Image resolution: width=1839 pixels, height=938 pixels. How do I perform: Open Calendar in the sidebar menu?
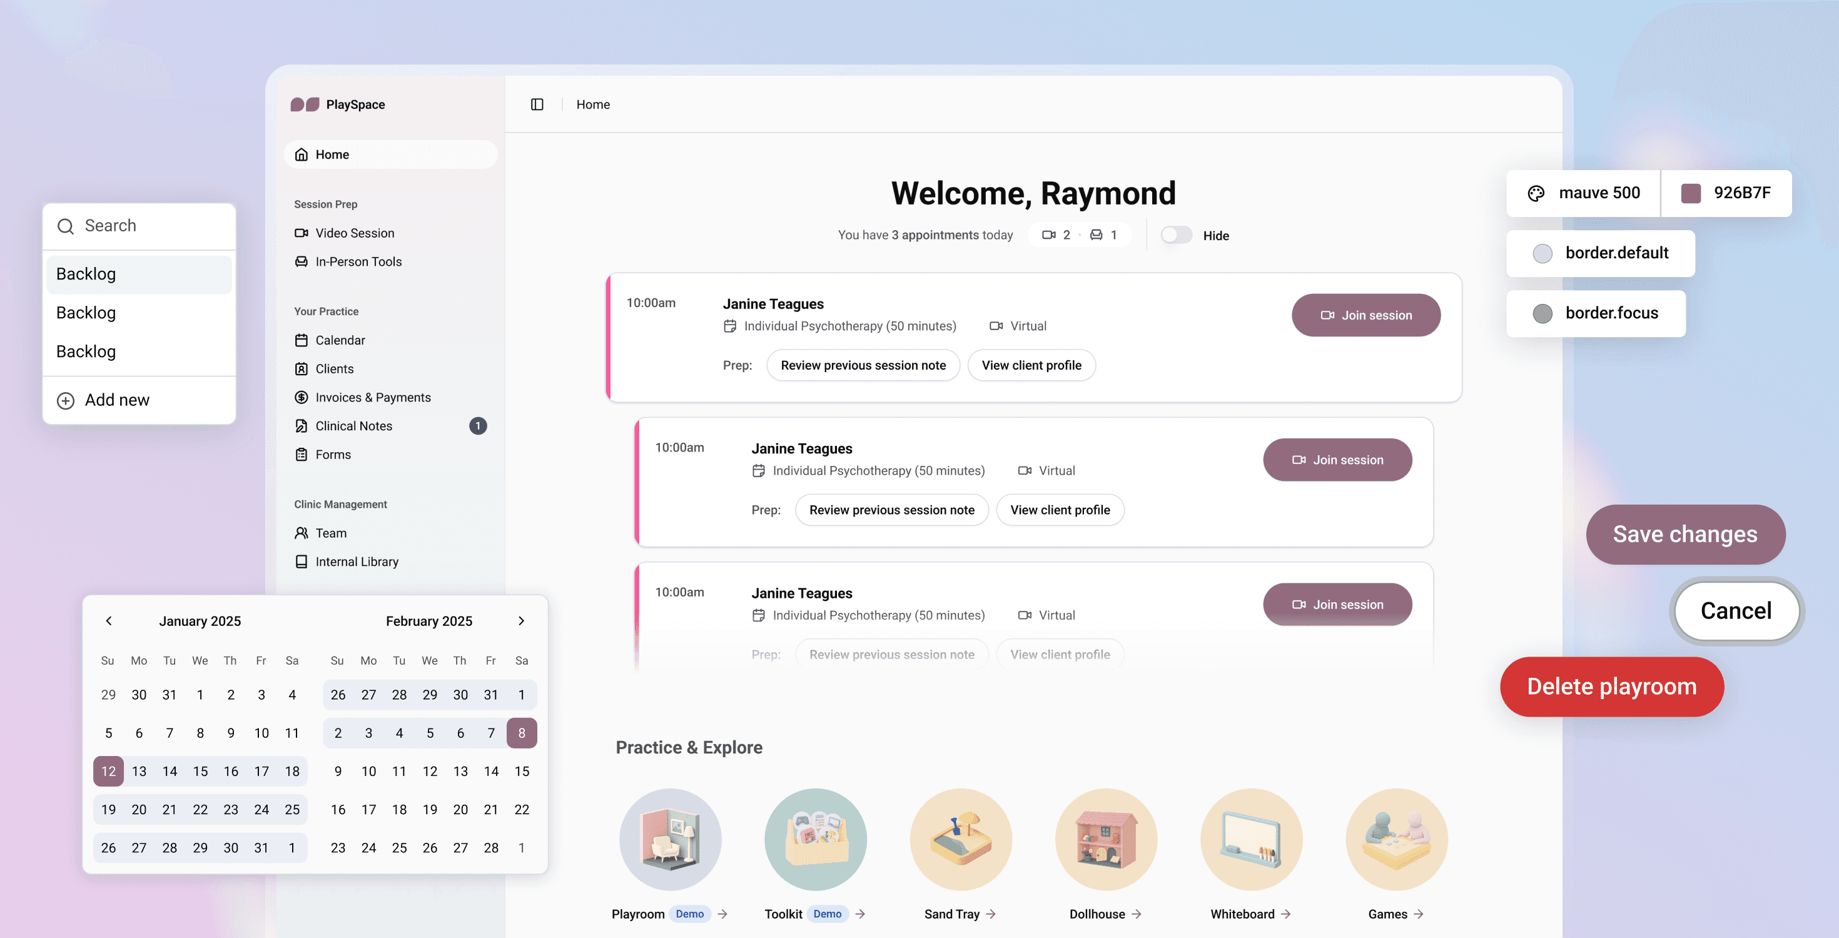(x=340, y=340)
